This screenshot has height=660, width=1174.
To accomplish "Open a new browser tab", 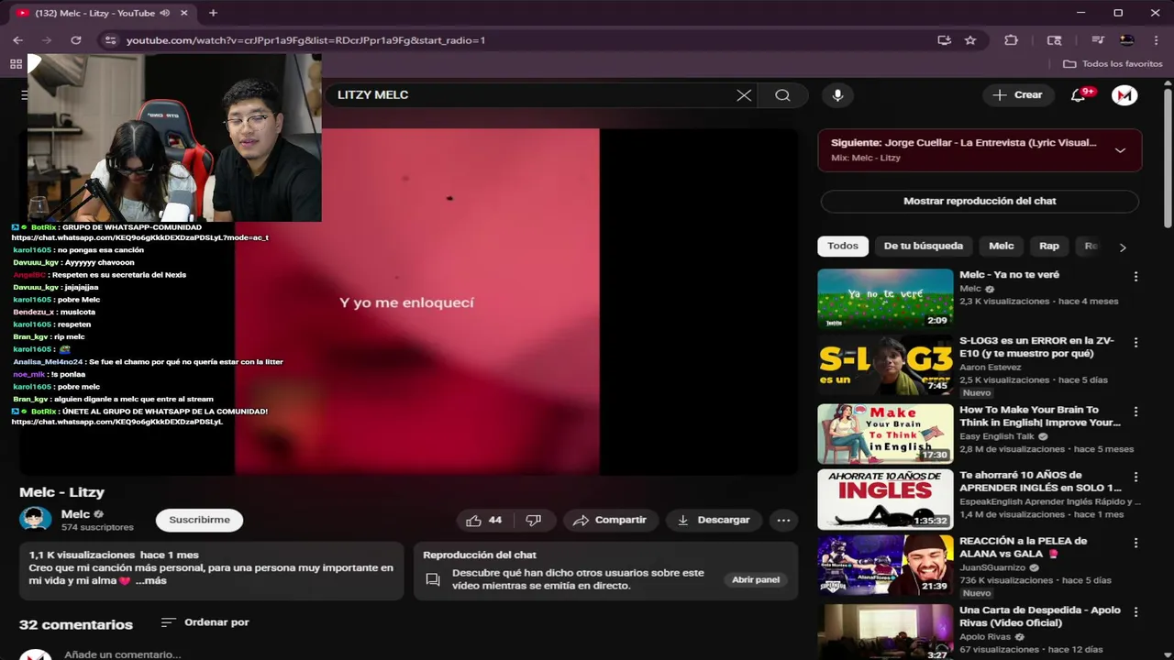I will 213,13.
